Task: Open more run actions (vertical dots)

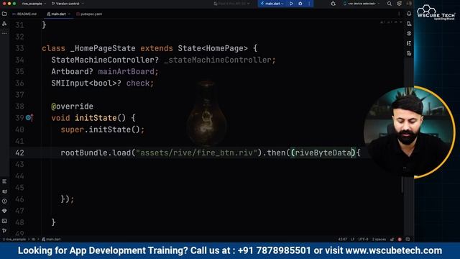Action: (309, 4)
